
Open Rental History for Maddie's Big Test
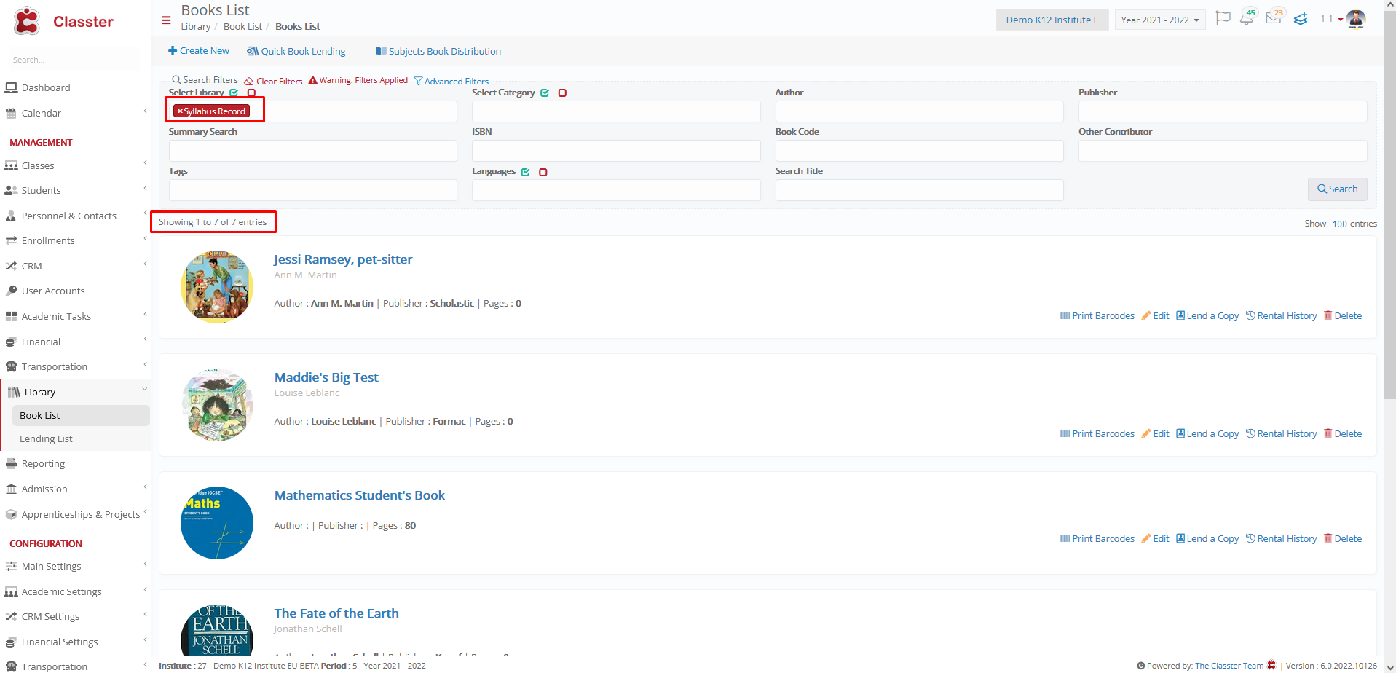coord(1281,434)
